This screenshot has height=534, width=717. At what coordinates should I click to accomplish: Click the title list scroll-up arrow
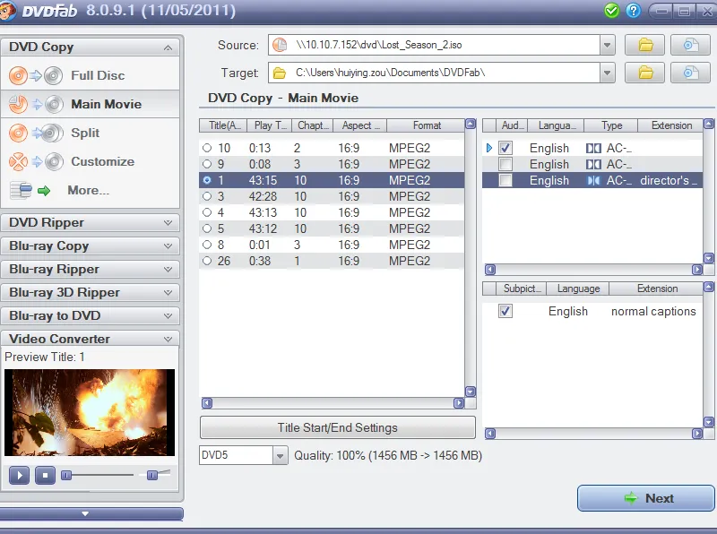pyautogui.click(x=471, y=124)
